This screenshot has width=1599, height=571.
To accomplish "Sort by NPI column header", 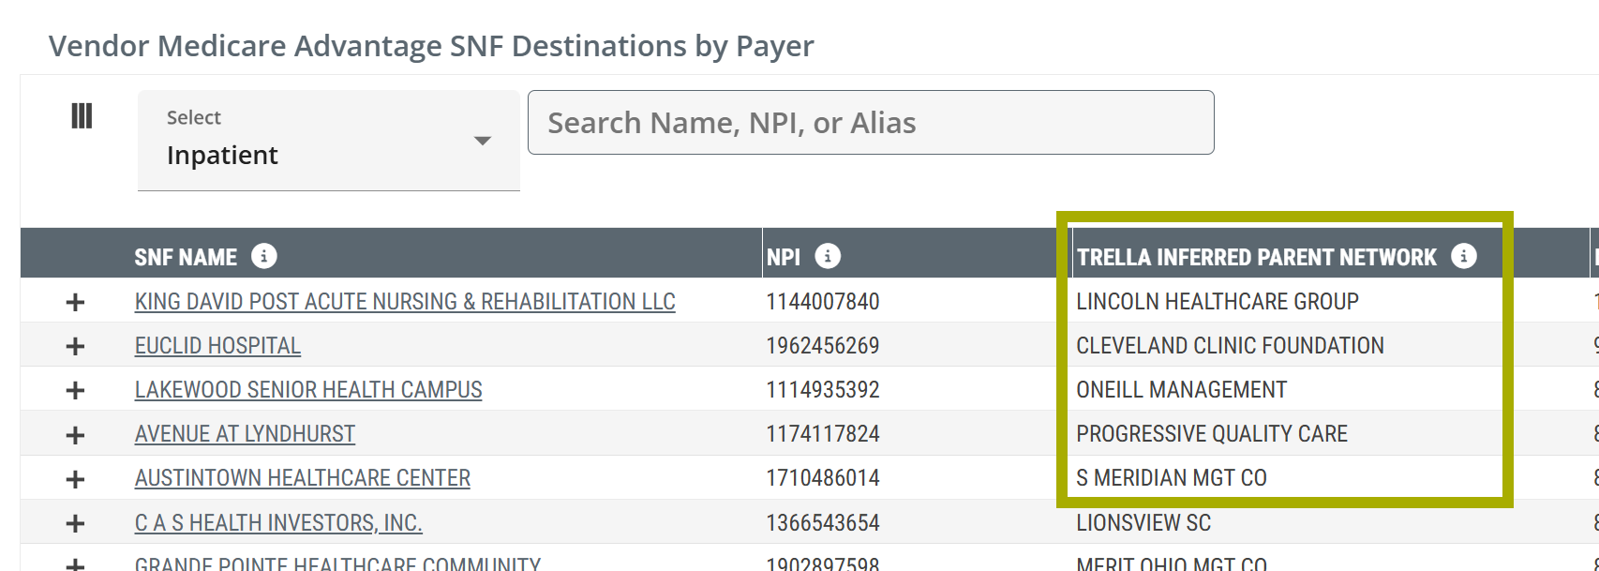I will (x=784, y=257).
